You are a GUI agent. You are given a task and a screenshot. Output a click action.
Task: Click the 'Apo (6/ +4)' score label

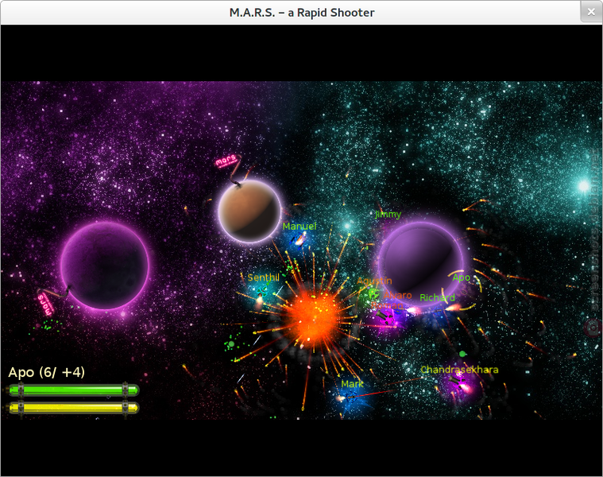[x=47, y=372]
